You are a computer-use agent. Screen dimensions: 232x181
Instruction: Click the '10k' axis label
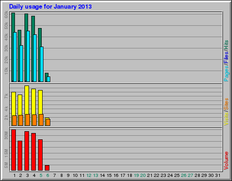pyautogui.click(x=6, y=71)
